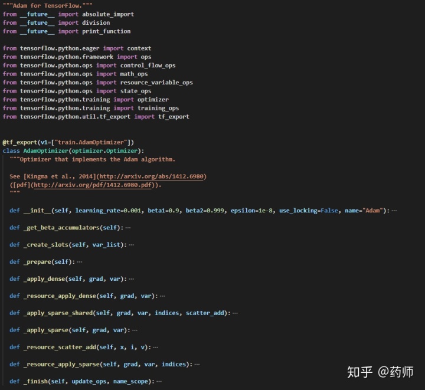
Task: Expand folded _create_slots ellipsis
Action: click(x=131, y=245)
